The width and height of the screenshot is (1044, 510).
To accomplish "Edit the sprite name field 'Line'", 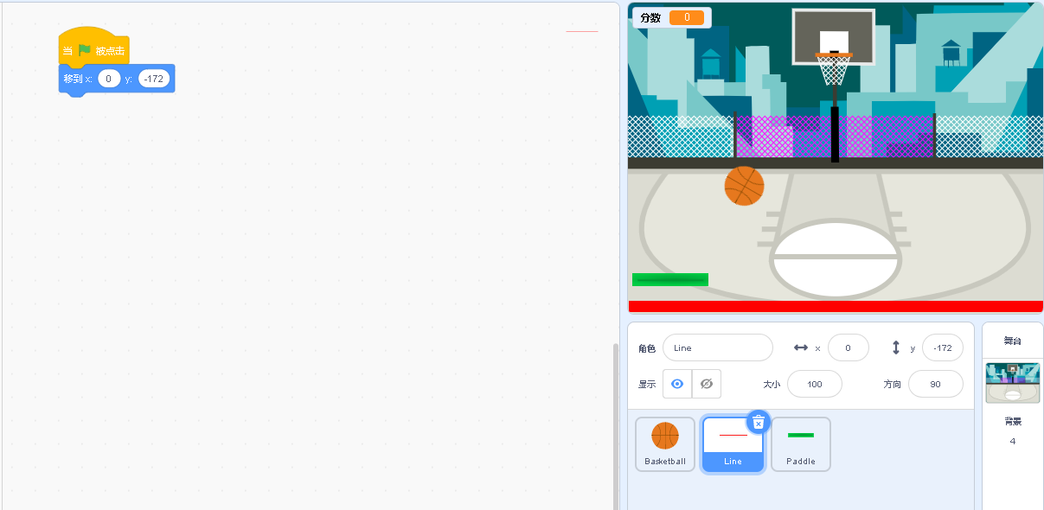I will click(718, 347).
